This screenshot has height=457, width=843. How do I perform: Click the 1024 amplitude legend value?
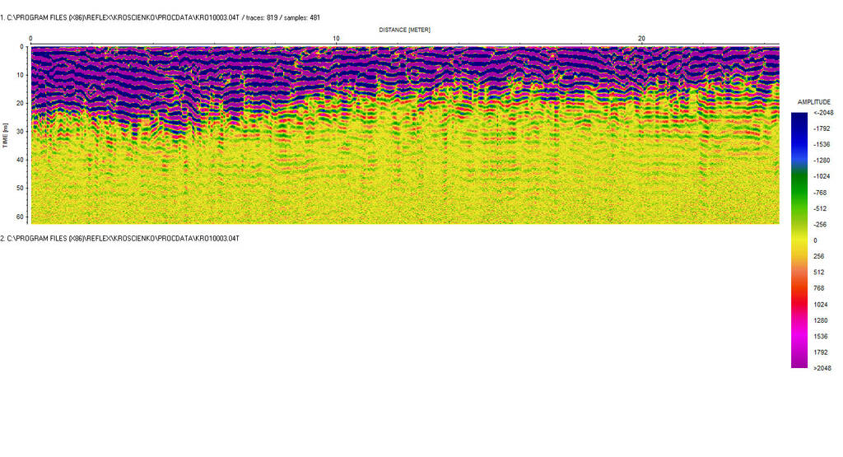(820, 304)
